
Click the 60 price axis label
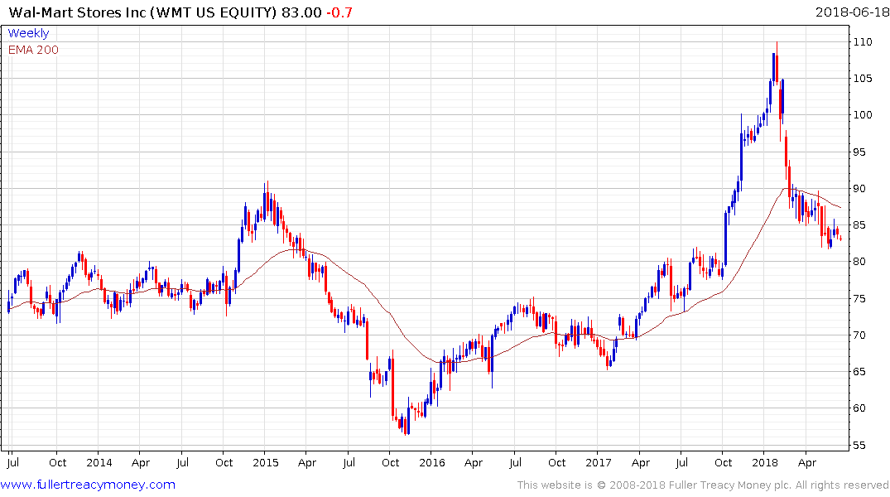859,408
